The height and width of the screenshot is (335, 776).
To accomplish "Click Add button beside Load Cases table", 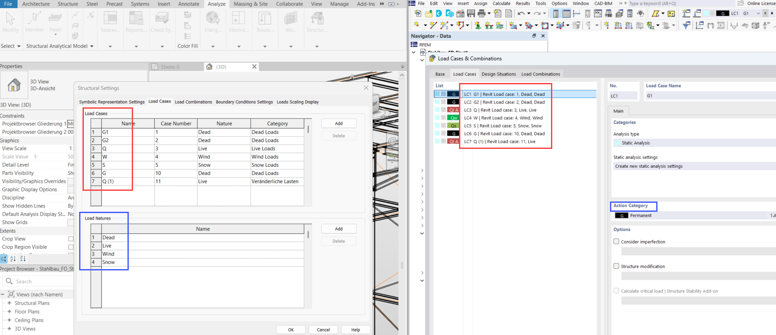I will pos(339,123).
